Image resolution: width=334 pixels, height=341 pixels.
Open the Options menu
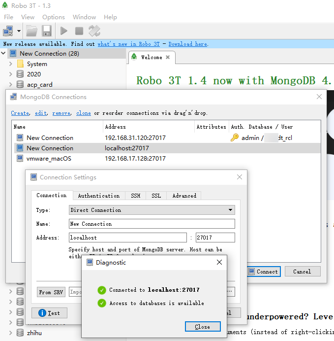(x=54, y=17)
